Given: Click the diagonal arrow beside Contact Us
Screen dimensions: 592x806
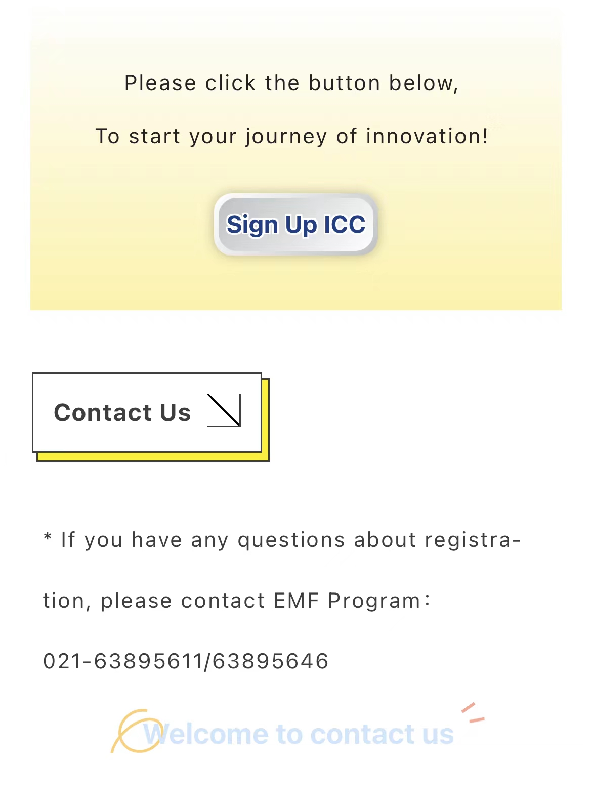Looking at the screenshot, I should coord(224,410).
